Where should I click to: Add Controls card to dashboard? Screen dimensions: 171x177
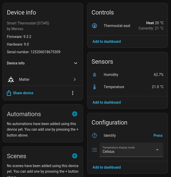click(x=106, y=42)
